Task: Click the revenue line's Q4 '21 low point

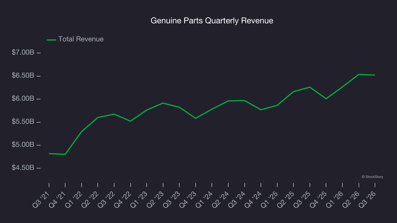Action: (65, 154)
